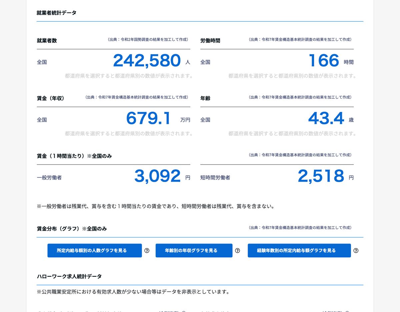
Task: Click the source note beside 年齢
Action: pyautogui.click(x=300, y=97)
